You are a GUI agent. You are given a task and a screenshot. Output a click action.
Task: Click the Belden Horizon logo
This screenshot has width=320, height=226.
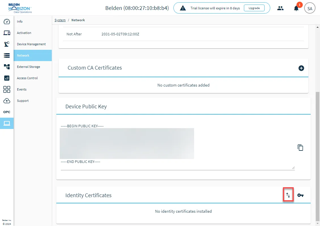tap(20, 8)
